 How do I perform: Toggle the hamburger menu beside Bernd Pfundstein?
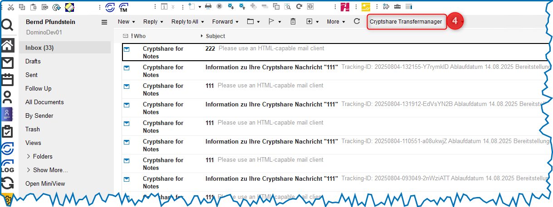pyautogui.click(x=104, y=22)
